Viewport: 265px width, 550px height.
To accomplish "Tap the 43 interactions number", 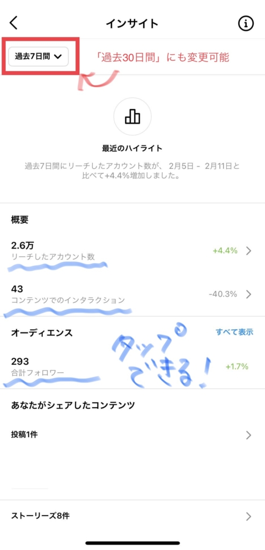I will pos(17,288).
